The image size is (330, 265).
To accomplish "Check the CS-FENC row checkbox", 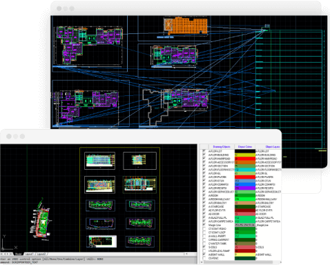I will tap(204, 258).
